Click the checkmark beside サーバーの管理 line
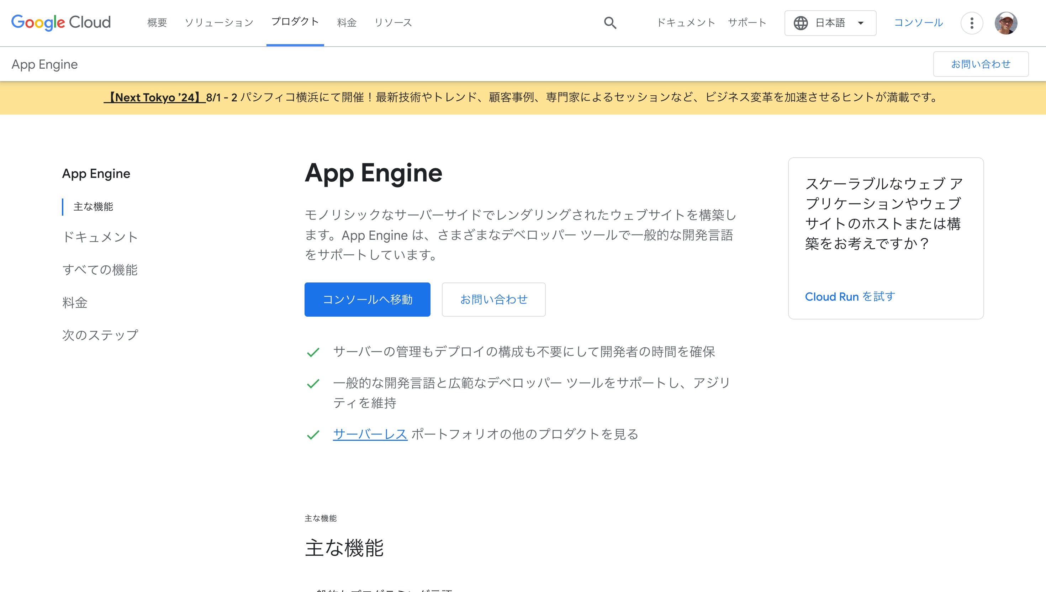 point(313,352)
